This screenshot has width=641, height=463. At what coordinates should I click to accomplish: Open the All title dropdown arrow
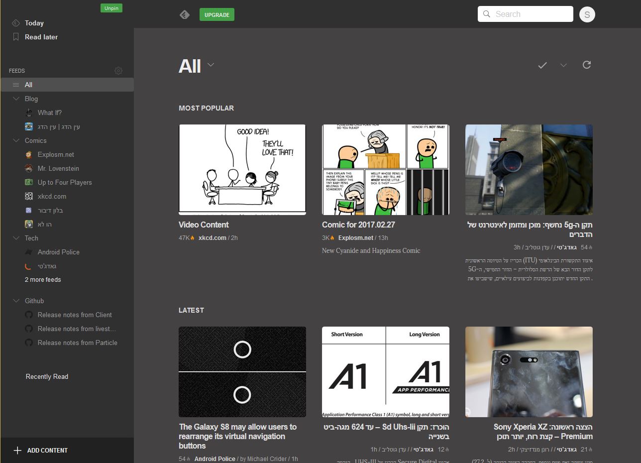coord(210,65)
